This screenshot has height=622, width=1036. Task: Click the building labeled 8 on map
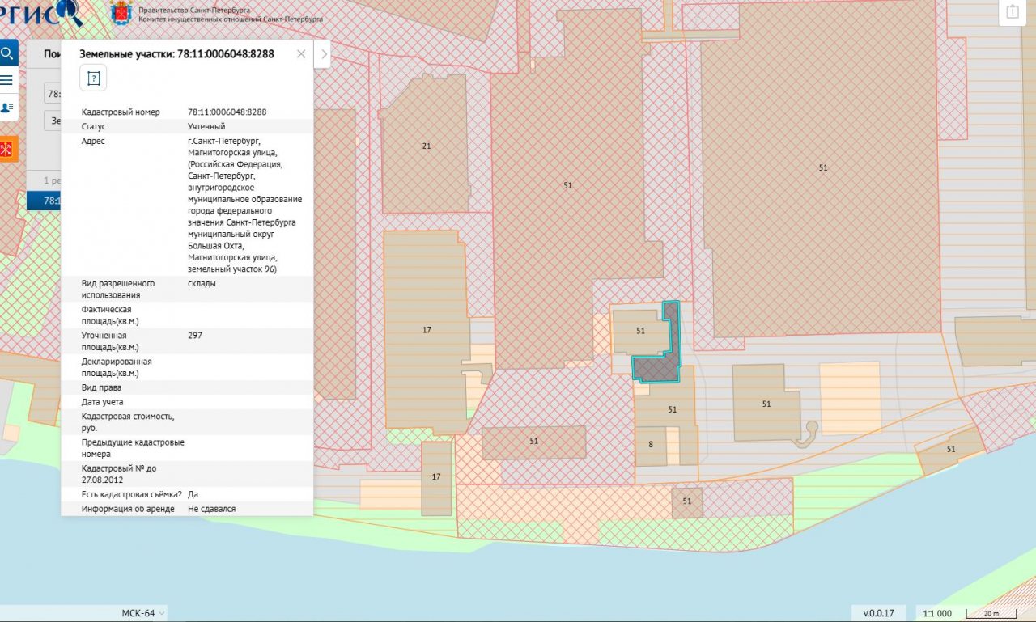[650, 446]
